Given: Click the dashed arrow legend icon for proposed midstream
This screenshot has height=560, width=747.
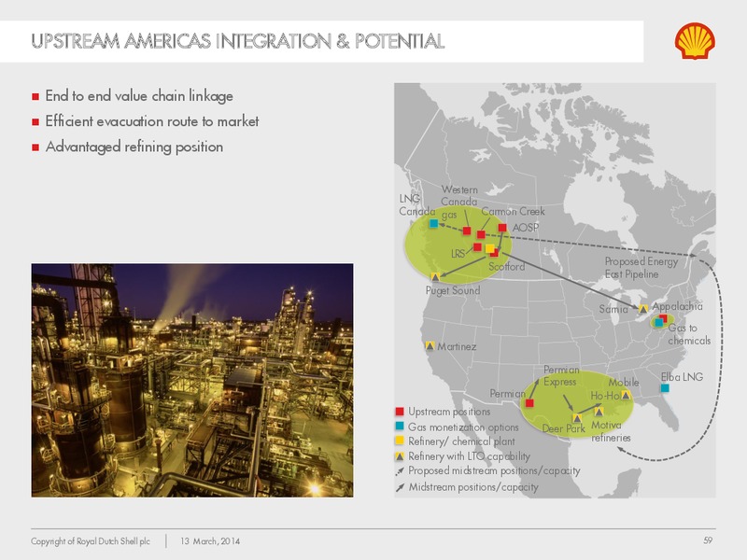Looking at the screenshot, I should click(400, 471).
